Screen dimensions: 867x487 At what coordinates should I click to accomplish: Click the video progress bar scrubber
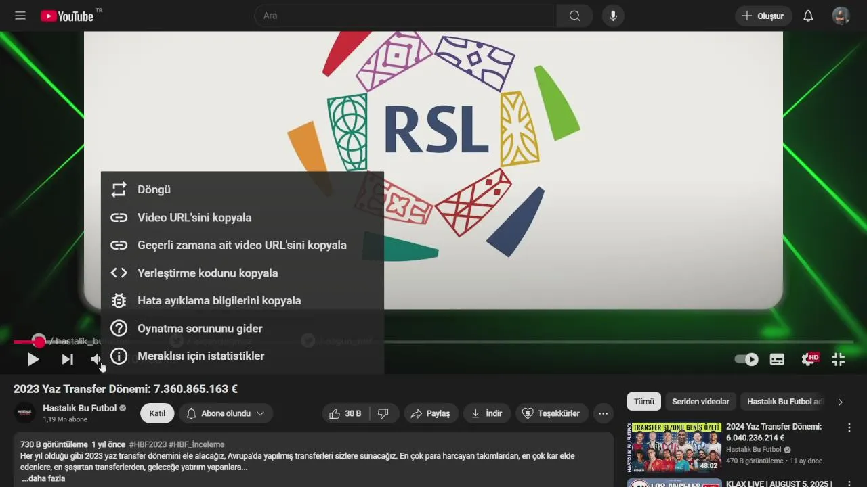(x=39, y=342)
